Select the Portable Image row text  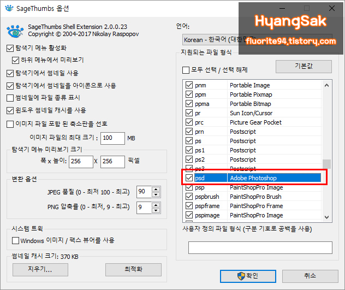coord(249,85)
